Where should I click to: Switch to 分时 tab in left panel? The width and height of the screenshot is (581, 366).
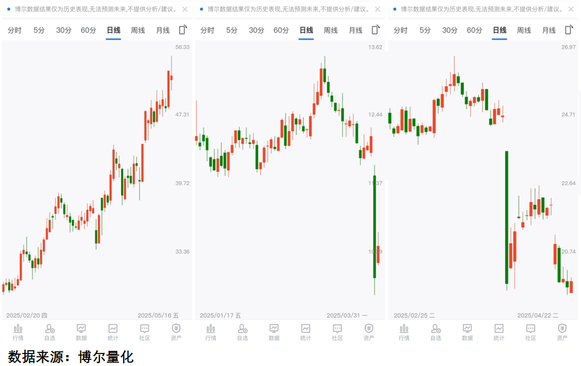[x=15, y=30]
